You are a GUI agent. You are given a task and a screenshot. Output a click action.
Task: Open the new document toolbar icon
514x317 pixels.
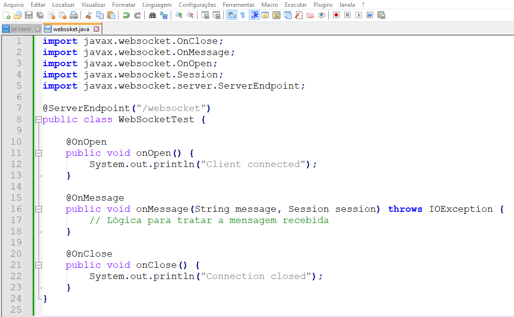6,15
